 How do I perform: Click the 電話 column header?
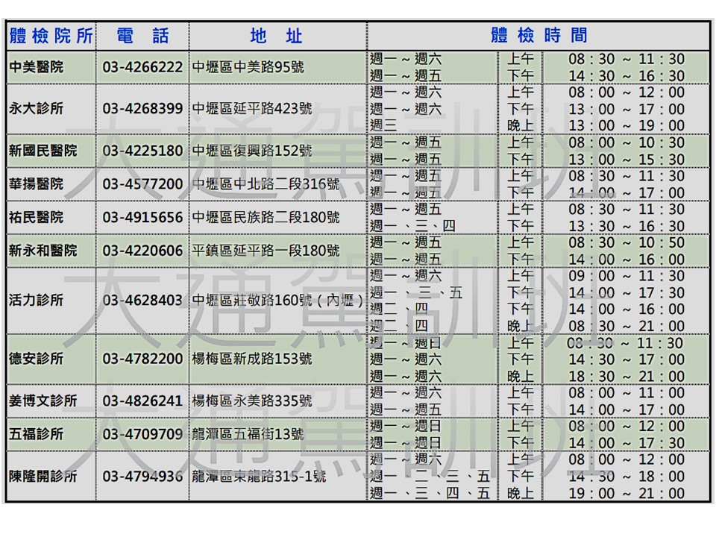click(142, 35)
